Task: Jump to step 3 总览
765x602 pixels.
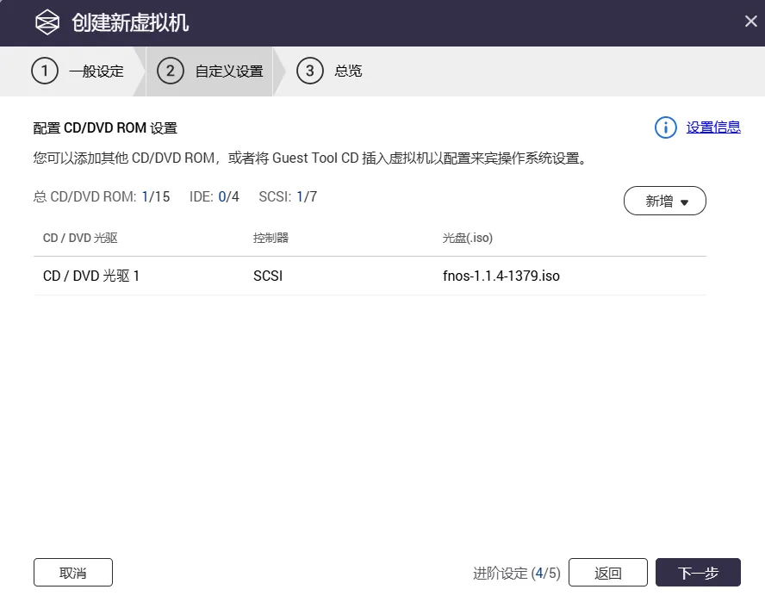Action: pos(329,71)
